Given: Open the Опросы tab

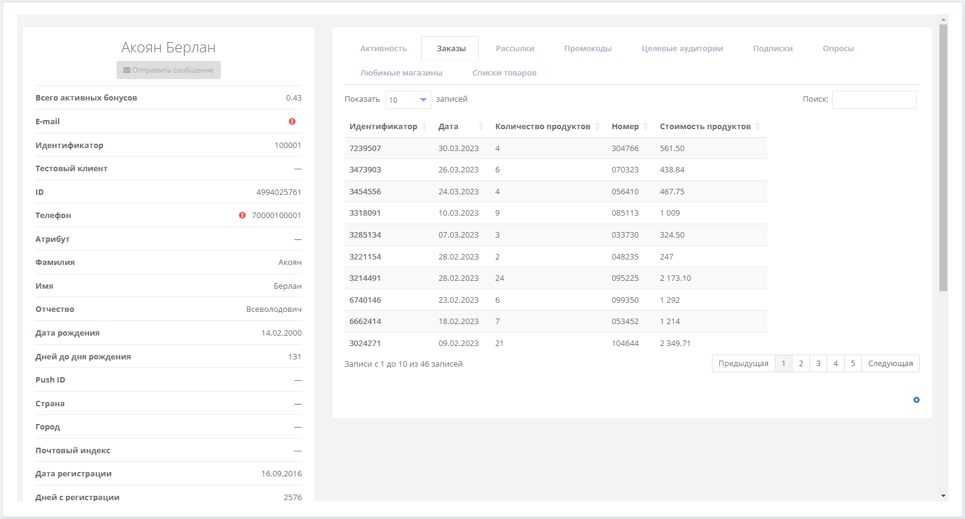Looking at the screenshot, I should 838,49.
